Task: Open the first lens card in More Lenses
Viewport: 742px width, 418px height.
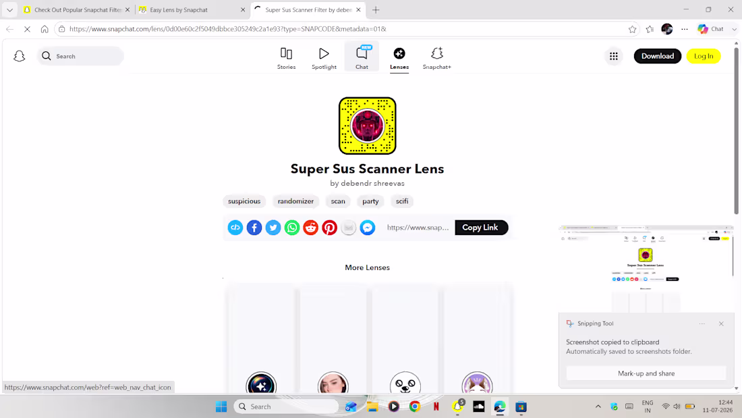Action: point(261,339)
